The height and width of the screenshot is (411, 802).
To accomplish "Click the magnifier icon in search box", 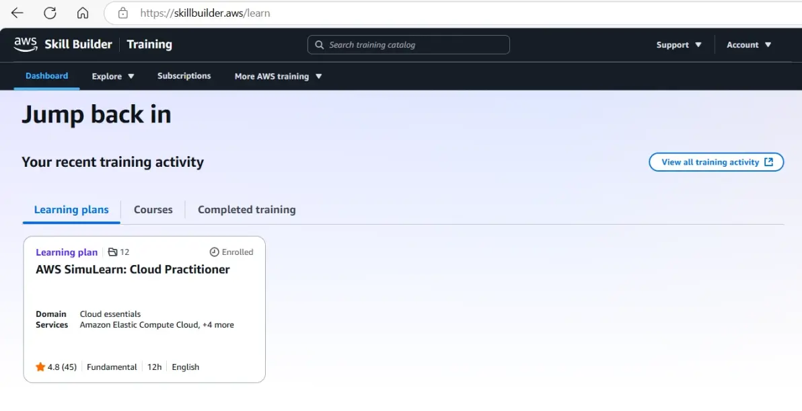I will [x=319, y=45].
